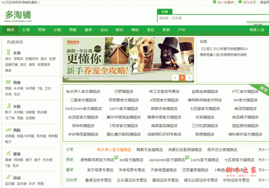Click the 淘宝花鸟 logo on the banner
Screen dimensions: 269x188
click(x=73, y=42)
